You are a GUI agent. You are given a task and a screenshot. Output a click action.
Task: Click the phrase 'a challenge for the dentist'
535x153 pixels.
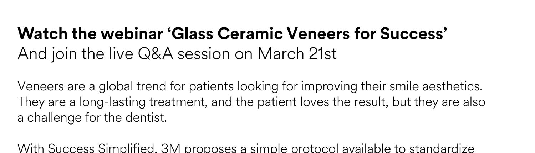pos(92,118)
